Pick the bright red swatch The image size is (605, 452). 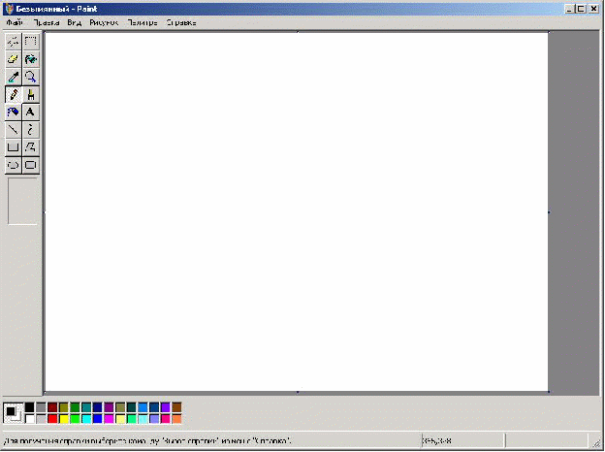tap(52, 419)
